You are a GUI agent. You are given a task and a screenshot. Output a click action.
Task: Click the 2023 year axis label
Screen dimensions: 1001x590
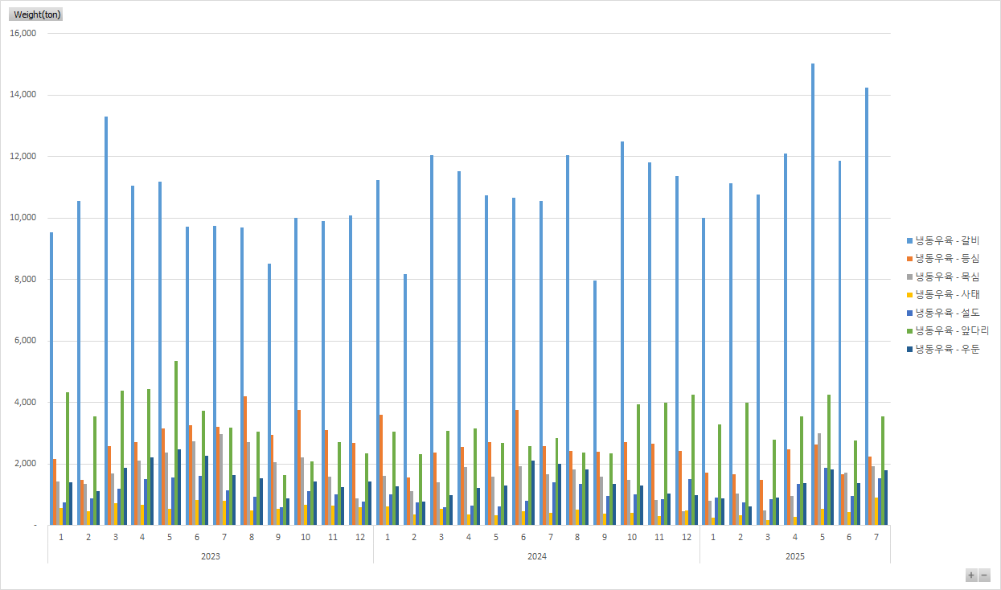[x=211, y=556]
